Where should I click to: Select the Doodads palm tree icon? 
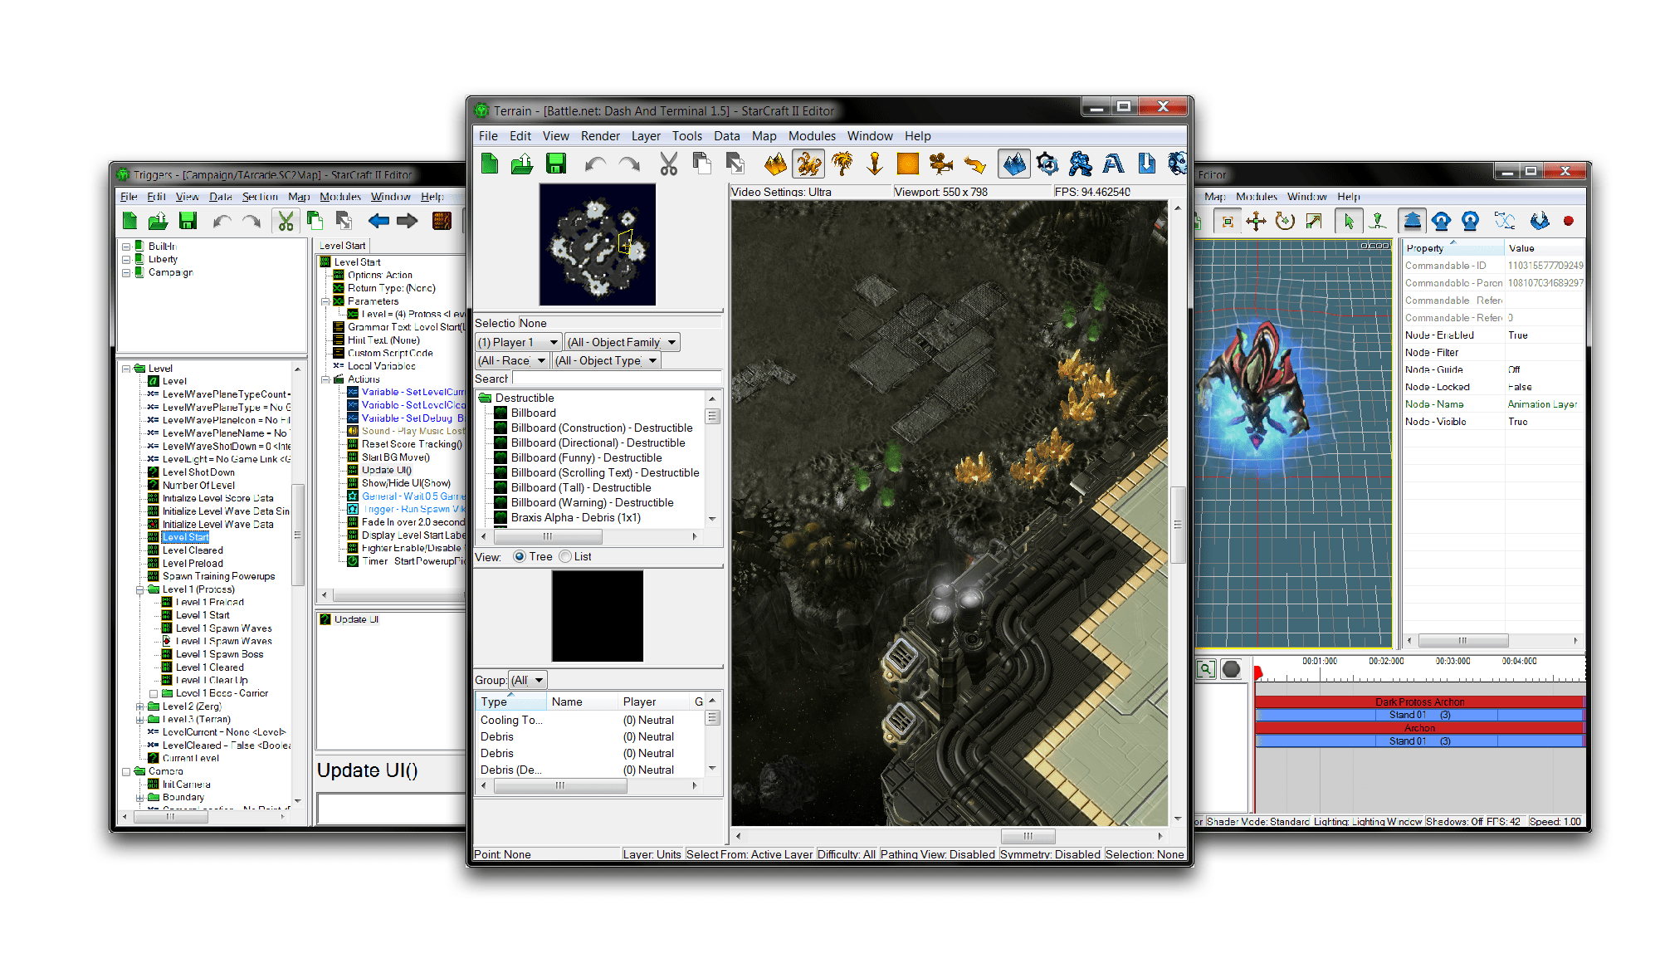pyautogui.click(x=842, y=164)
